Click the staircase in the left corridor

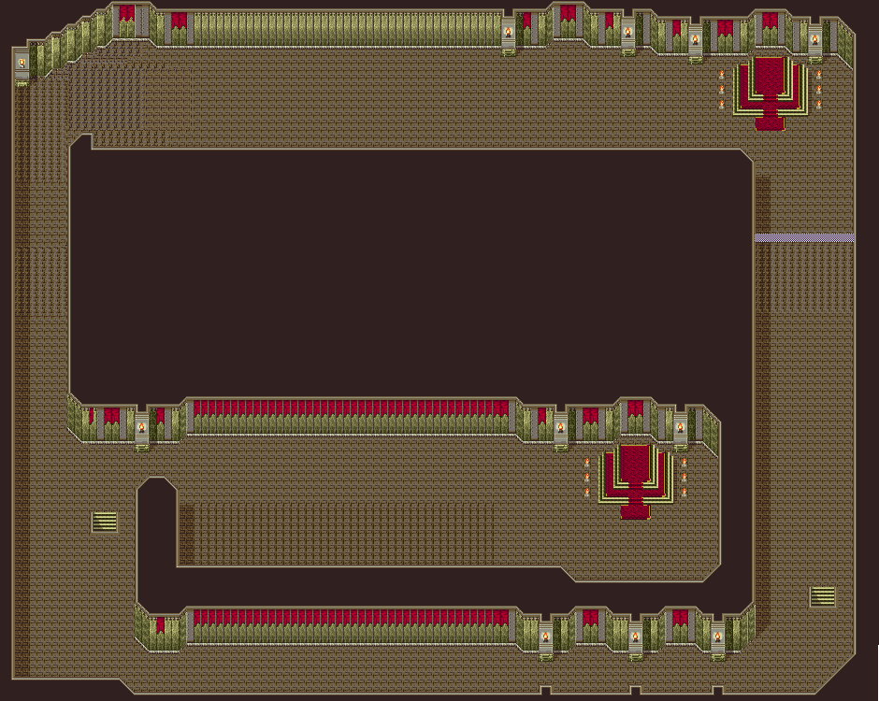[x=104, y=522]
